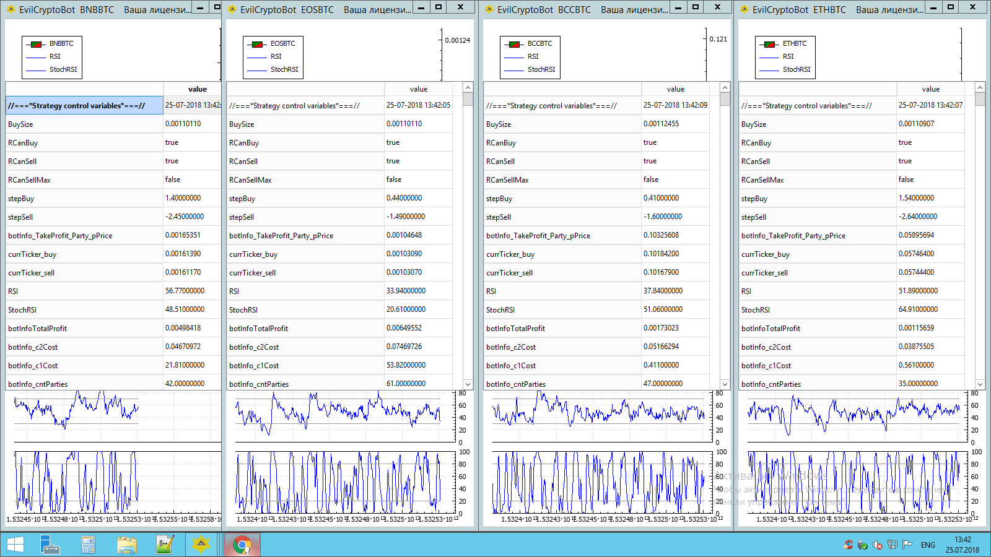Open Notepad++ from the taskbar
The height and width of the screenshot is (557, 991).
(x=164, y=545)
